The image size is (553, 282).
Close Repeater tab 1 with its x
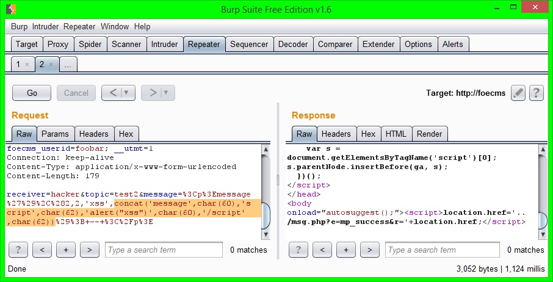[x=27, y=65]
